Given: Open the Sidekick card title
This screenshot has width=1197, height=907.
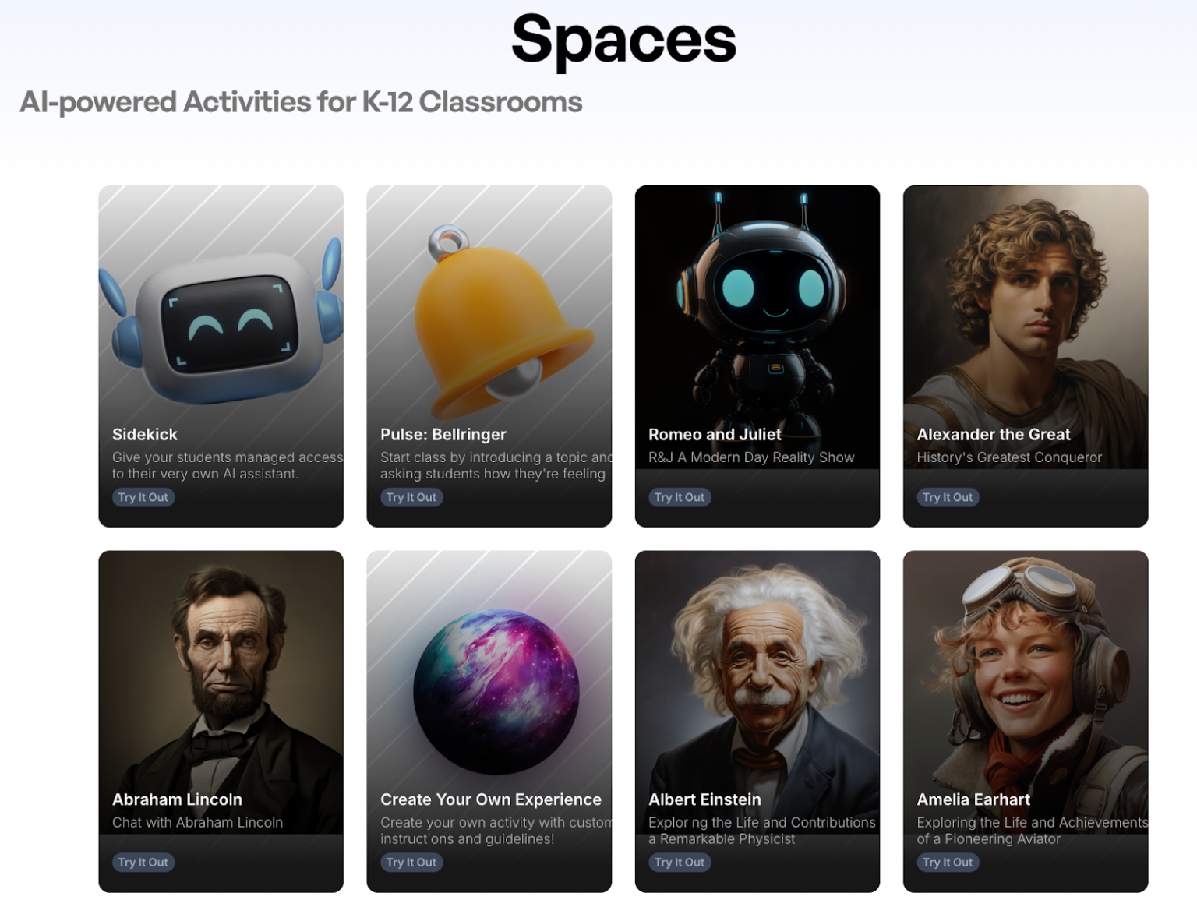Looking at the screenshot, I should click(145, 435).
